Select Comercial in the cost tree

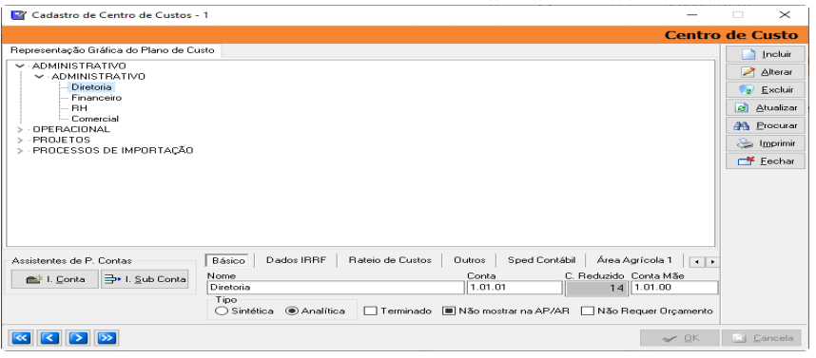(x=95, y=119)
